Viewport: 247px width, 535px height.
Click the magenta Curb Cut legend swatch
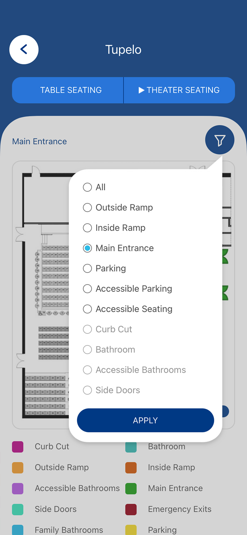pos(17,446)
